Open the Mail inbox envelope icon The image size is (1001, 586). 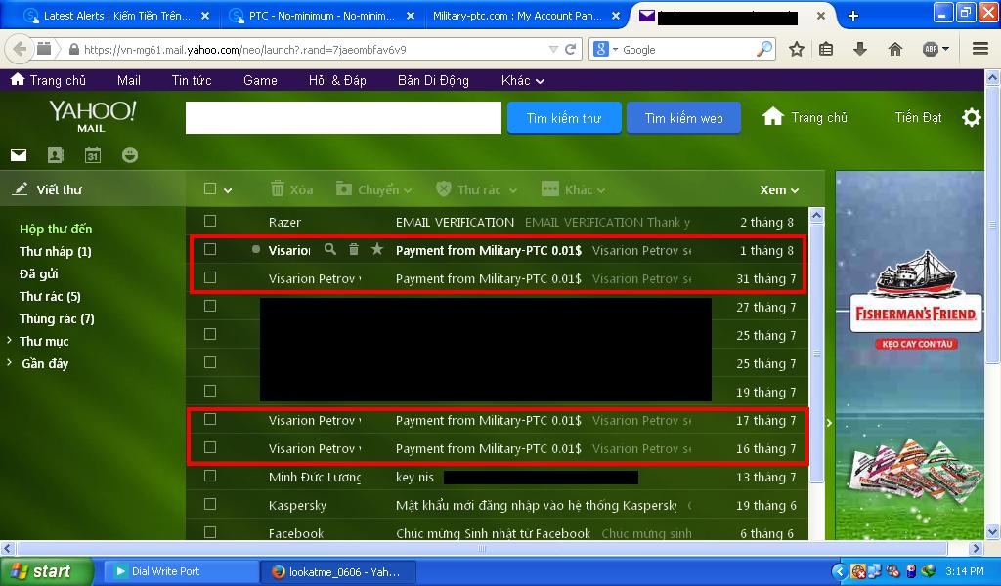pos(19,155)
